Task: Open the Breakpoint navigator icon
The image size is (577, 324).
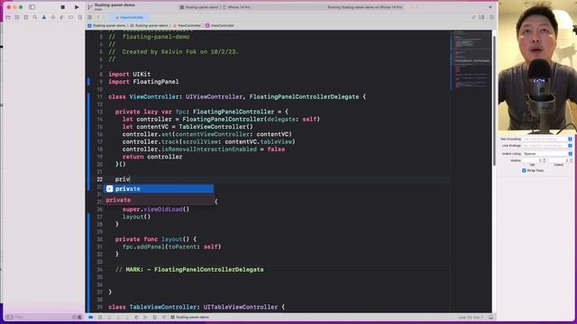Action: tap(70, 17)
